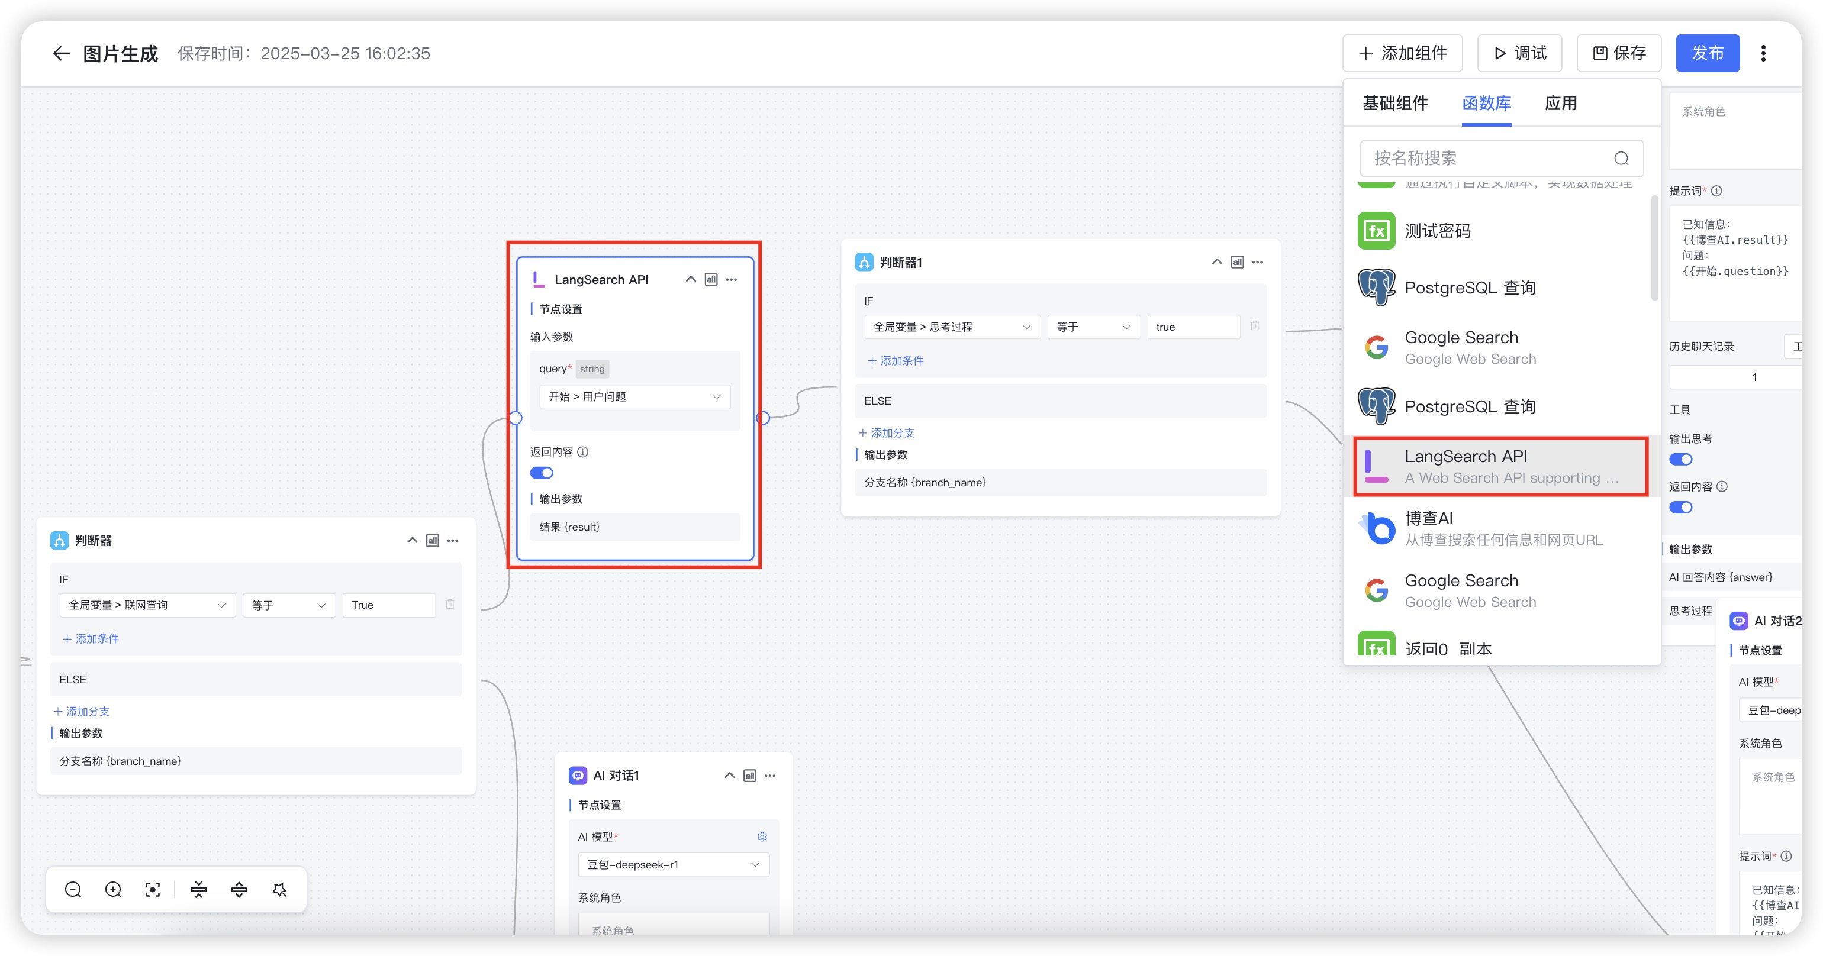Open the 开始 > 用户问题 query dropdown

pyautogui.click(x=634, y=397)
